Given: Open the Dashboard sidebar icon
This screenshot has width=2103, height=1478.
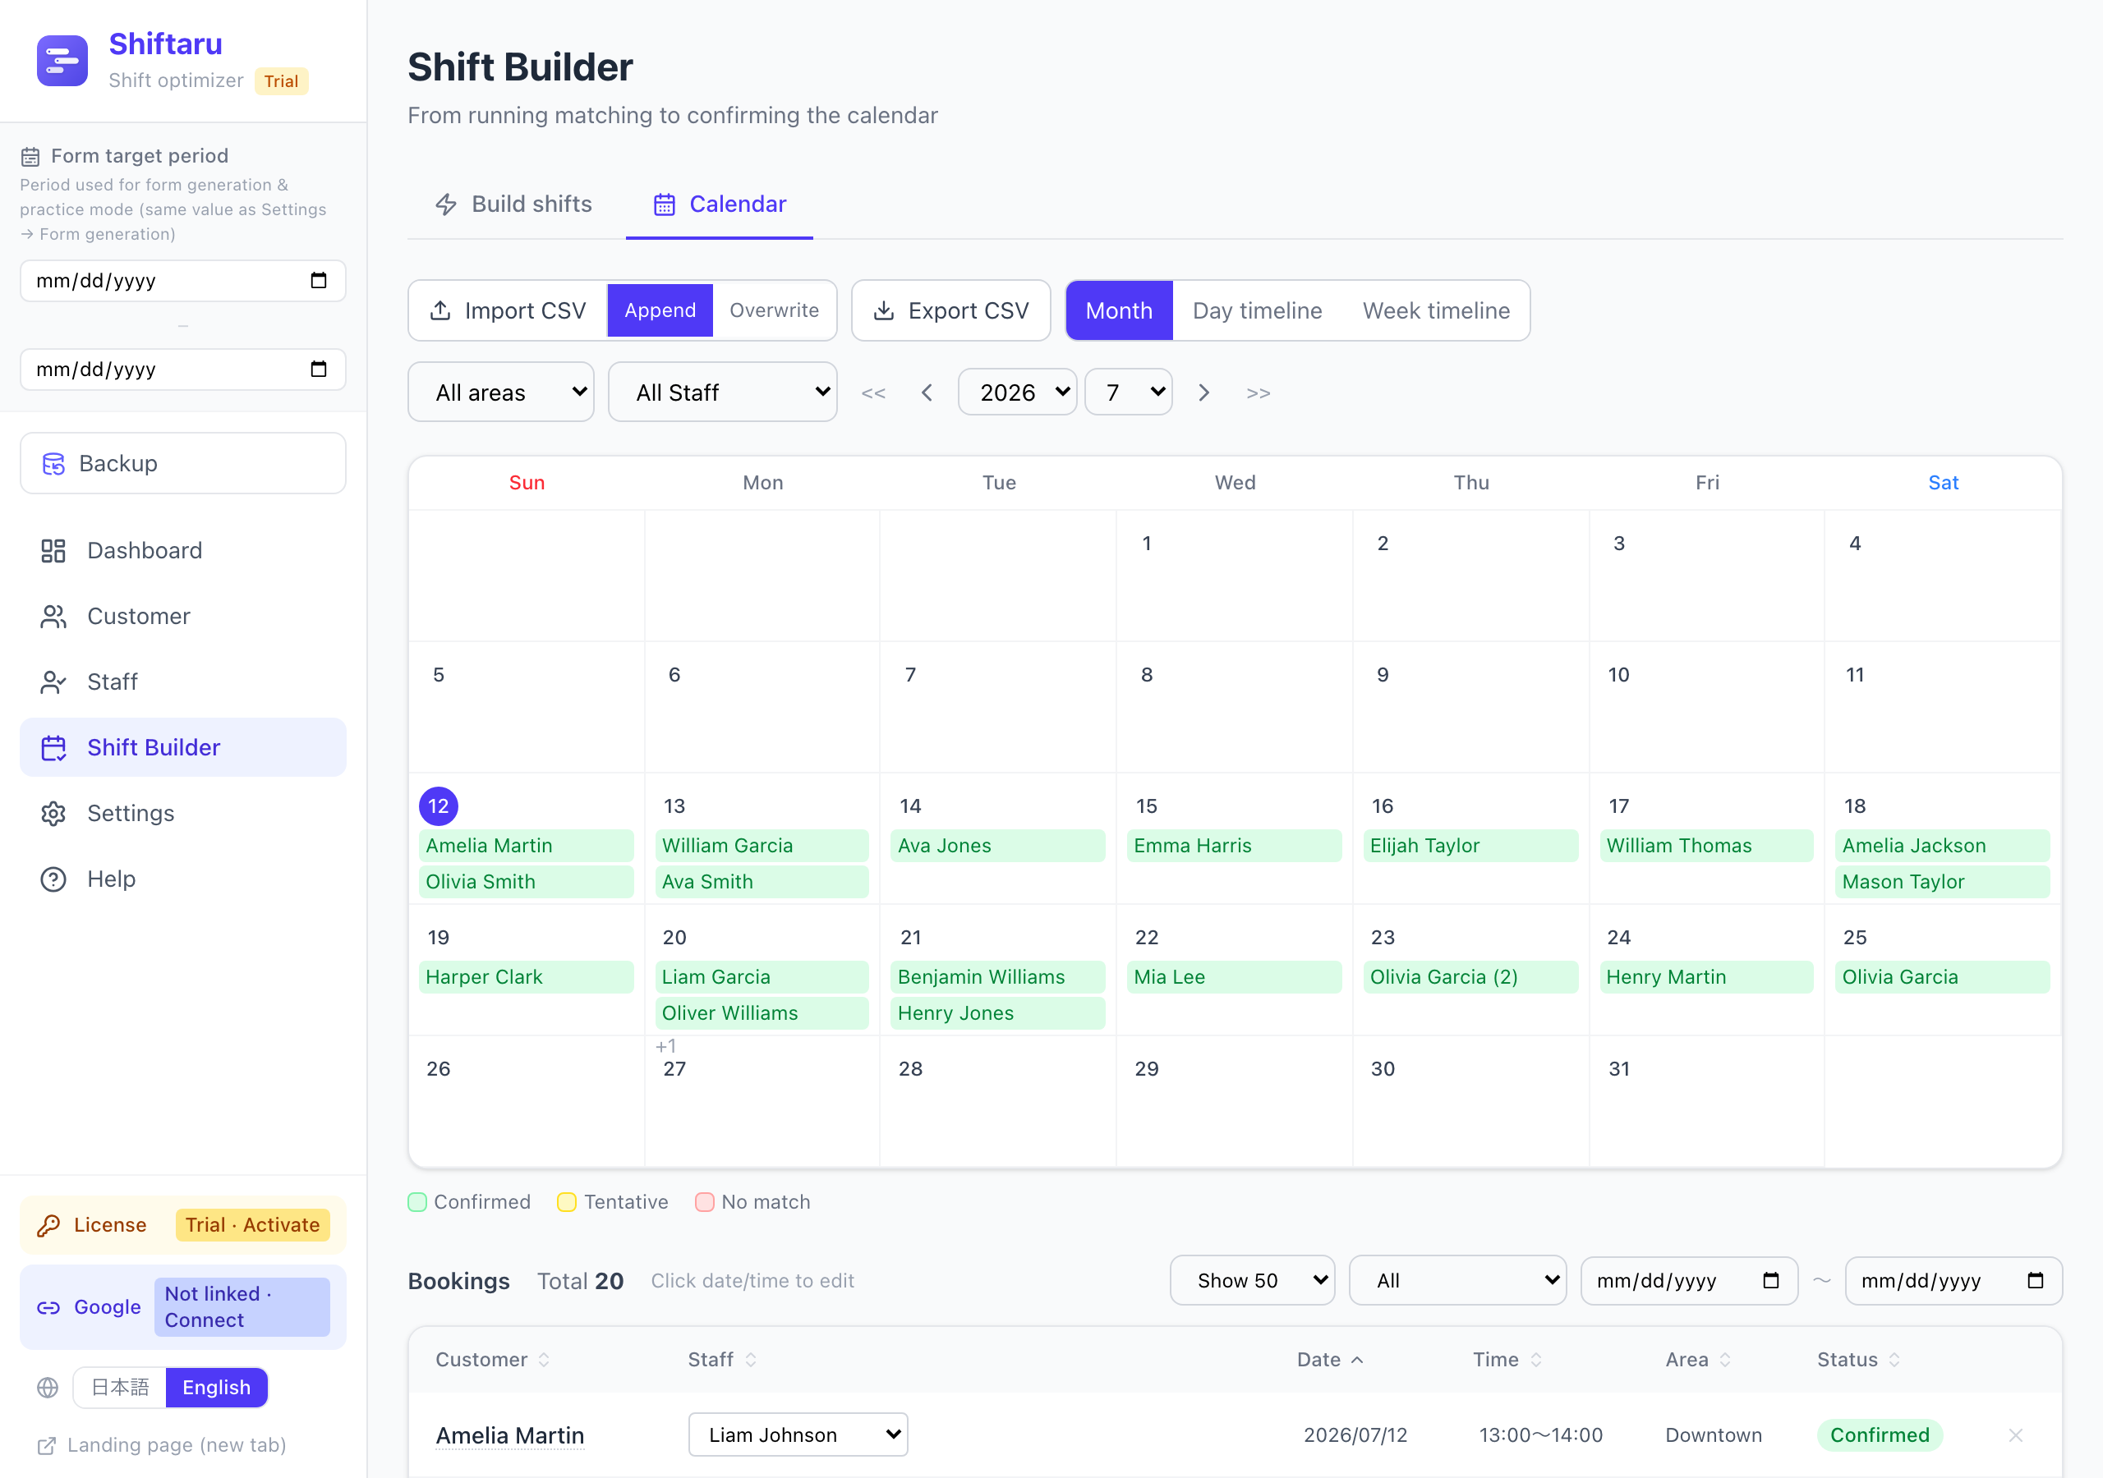Looking at the screenshot, I should point(53,550).
